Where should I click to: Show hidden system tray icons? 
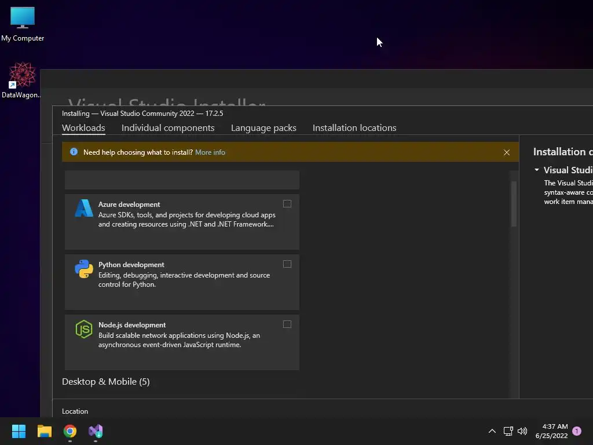(x=492, y=431)
